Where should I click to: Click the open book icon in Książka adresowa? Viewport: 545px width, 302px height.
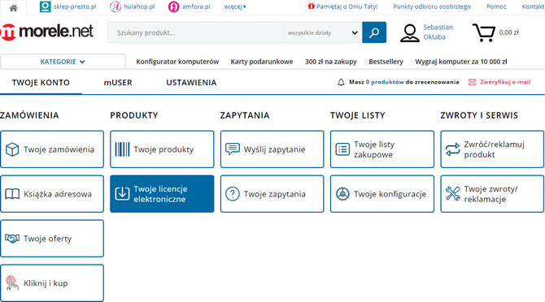click(12, 194)
